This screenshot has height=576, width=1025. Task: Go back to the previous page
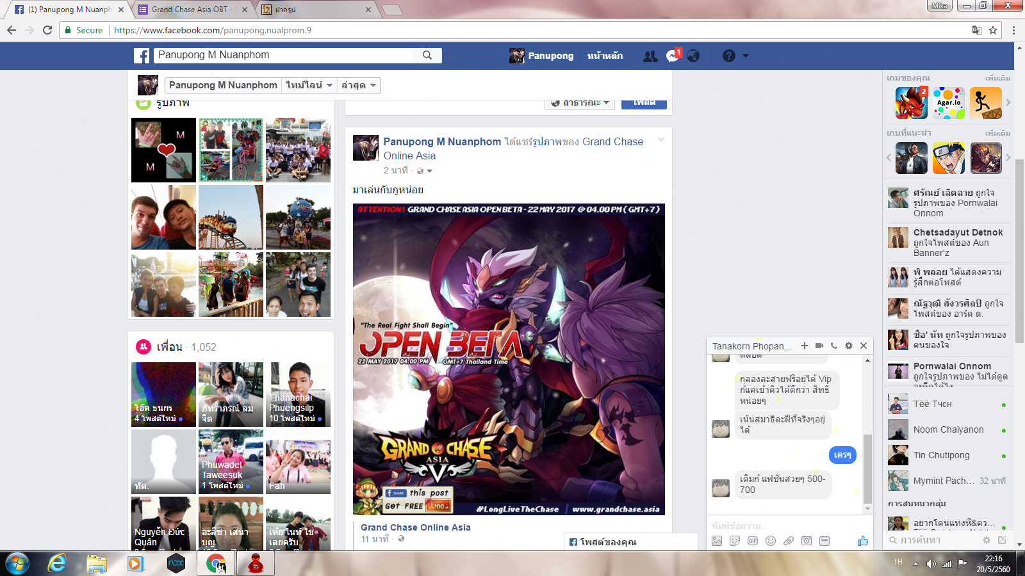coord(12,30)
